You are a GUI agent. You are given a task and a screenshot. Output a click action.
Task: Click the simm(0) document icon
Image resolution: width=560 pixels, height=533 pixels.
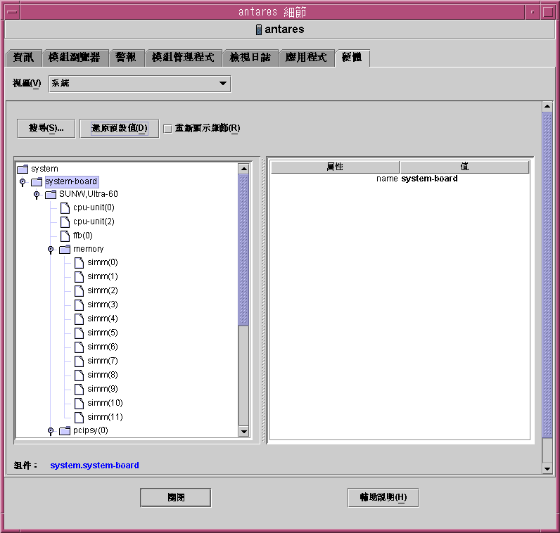point(79,263)
